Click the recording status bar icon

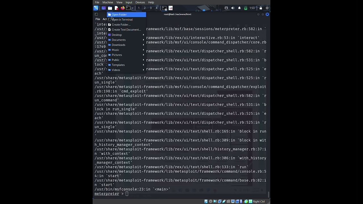tap(237, 201)
